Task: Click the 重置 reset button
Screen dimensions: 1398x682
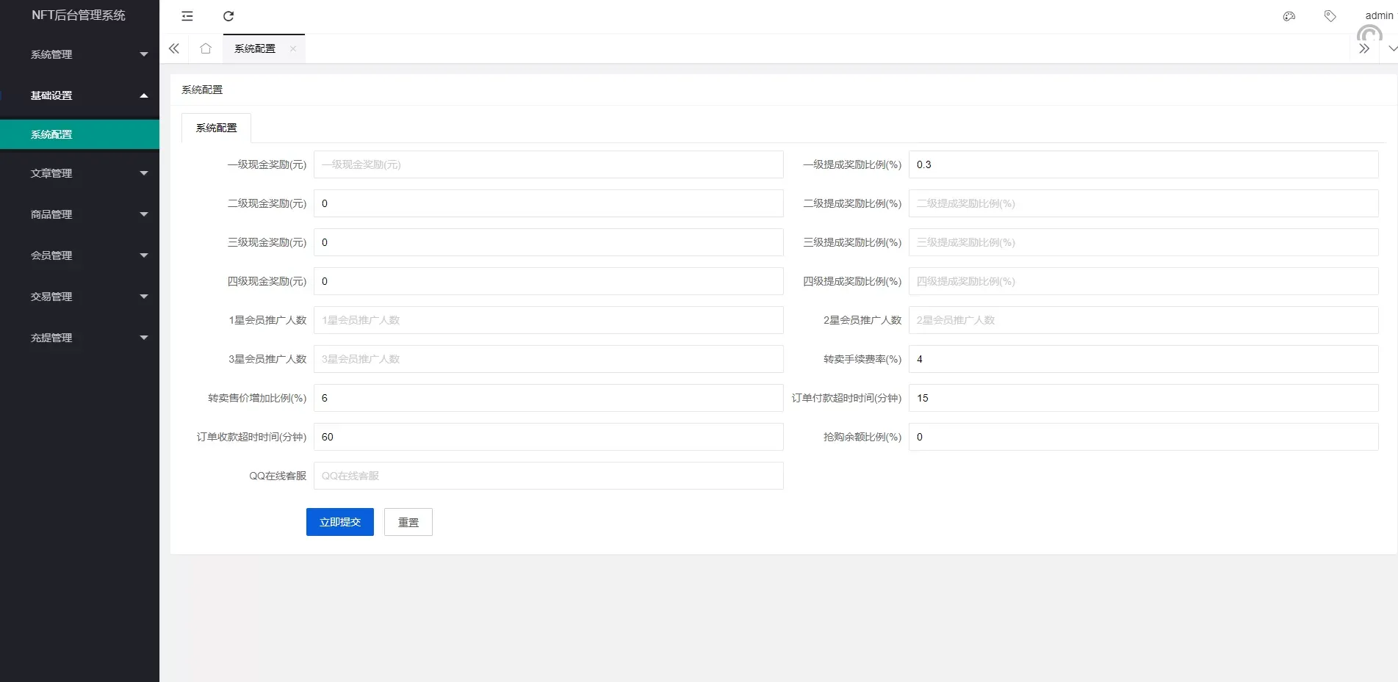Action: tap(408, 522)
